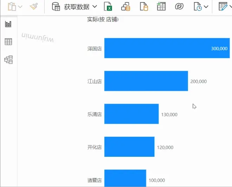232x187 pixels.
Task: Open the Paste options dropdown arrow
Action: tap(20, 7)
